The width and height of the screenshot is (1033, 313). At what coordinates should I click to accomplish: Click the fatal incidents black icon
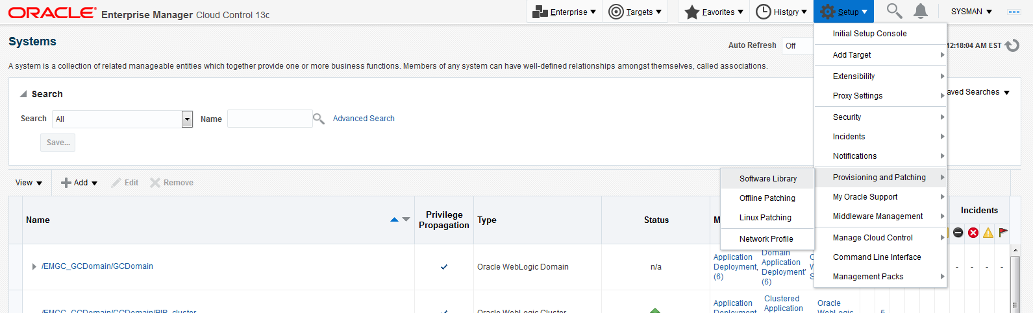coord(958,233)
